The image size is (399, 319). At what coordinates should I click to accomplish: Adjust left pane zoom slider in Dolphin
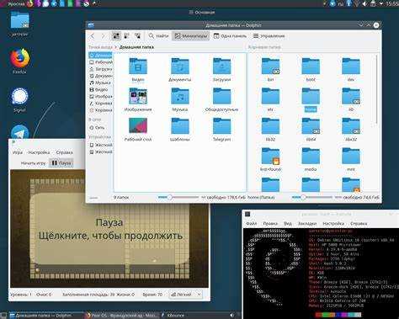178,197
